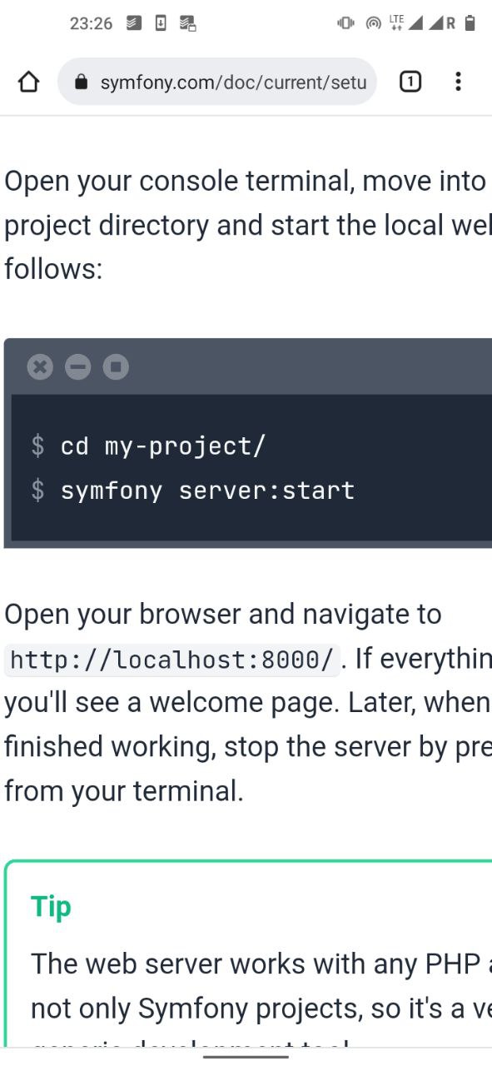Tap the battery icon in status bar
This screenshot has width=492, height=1066.
470,23
